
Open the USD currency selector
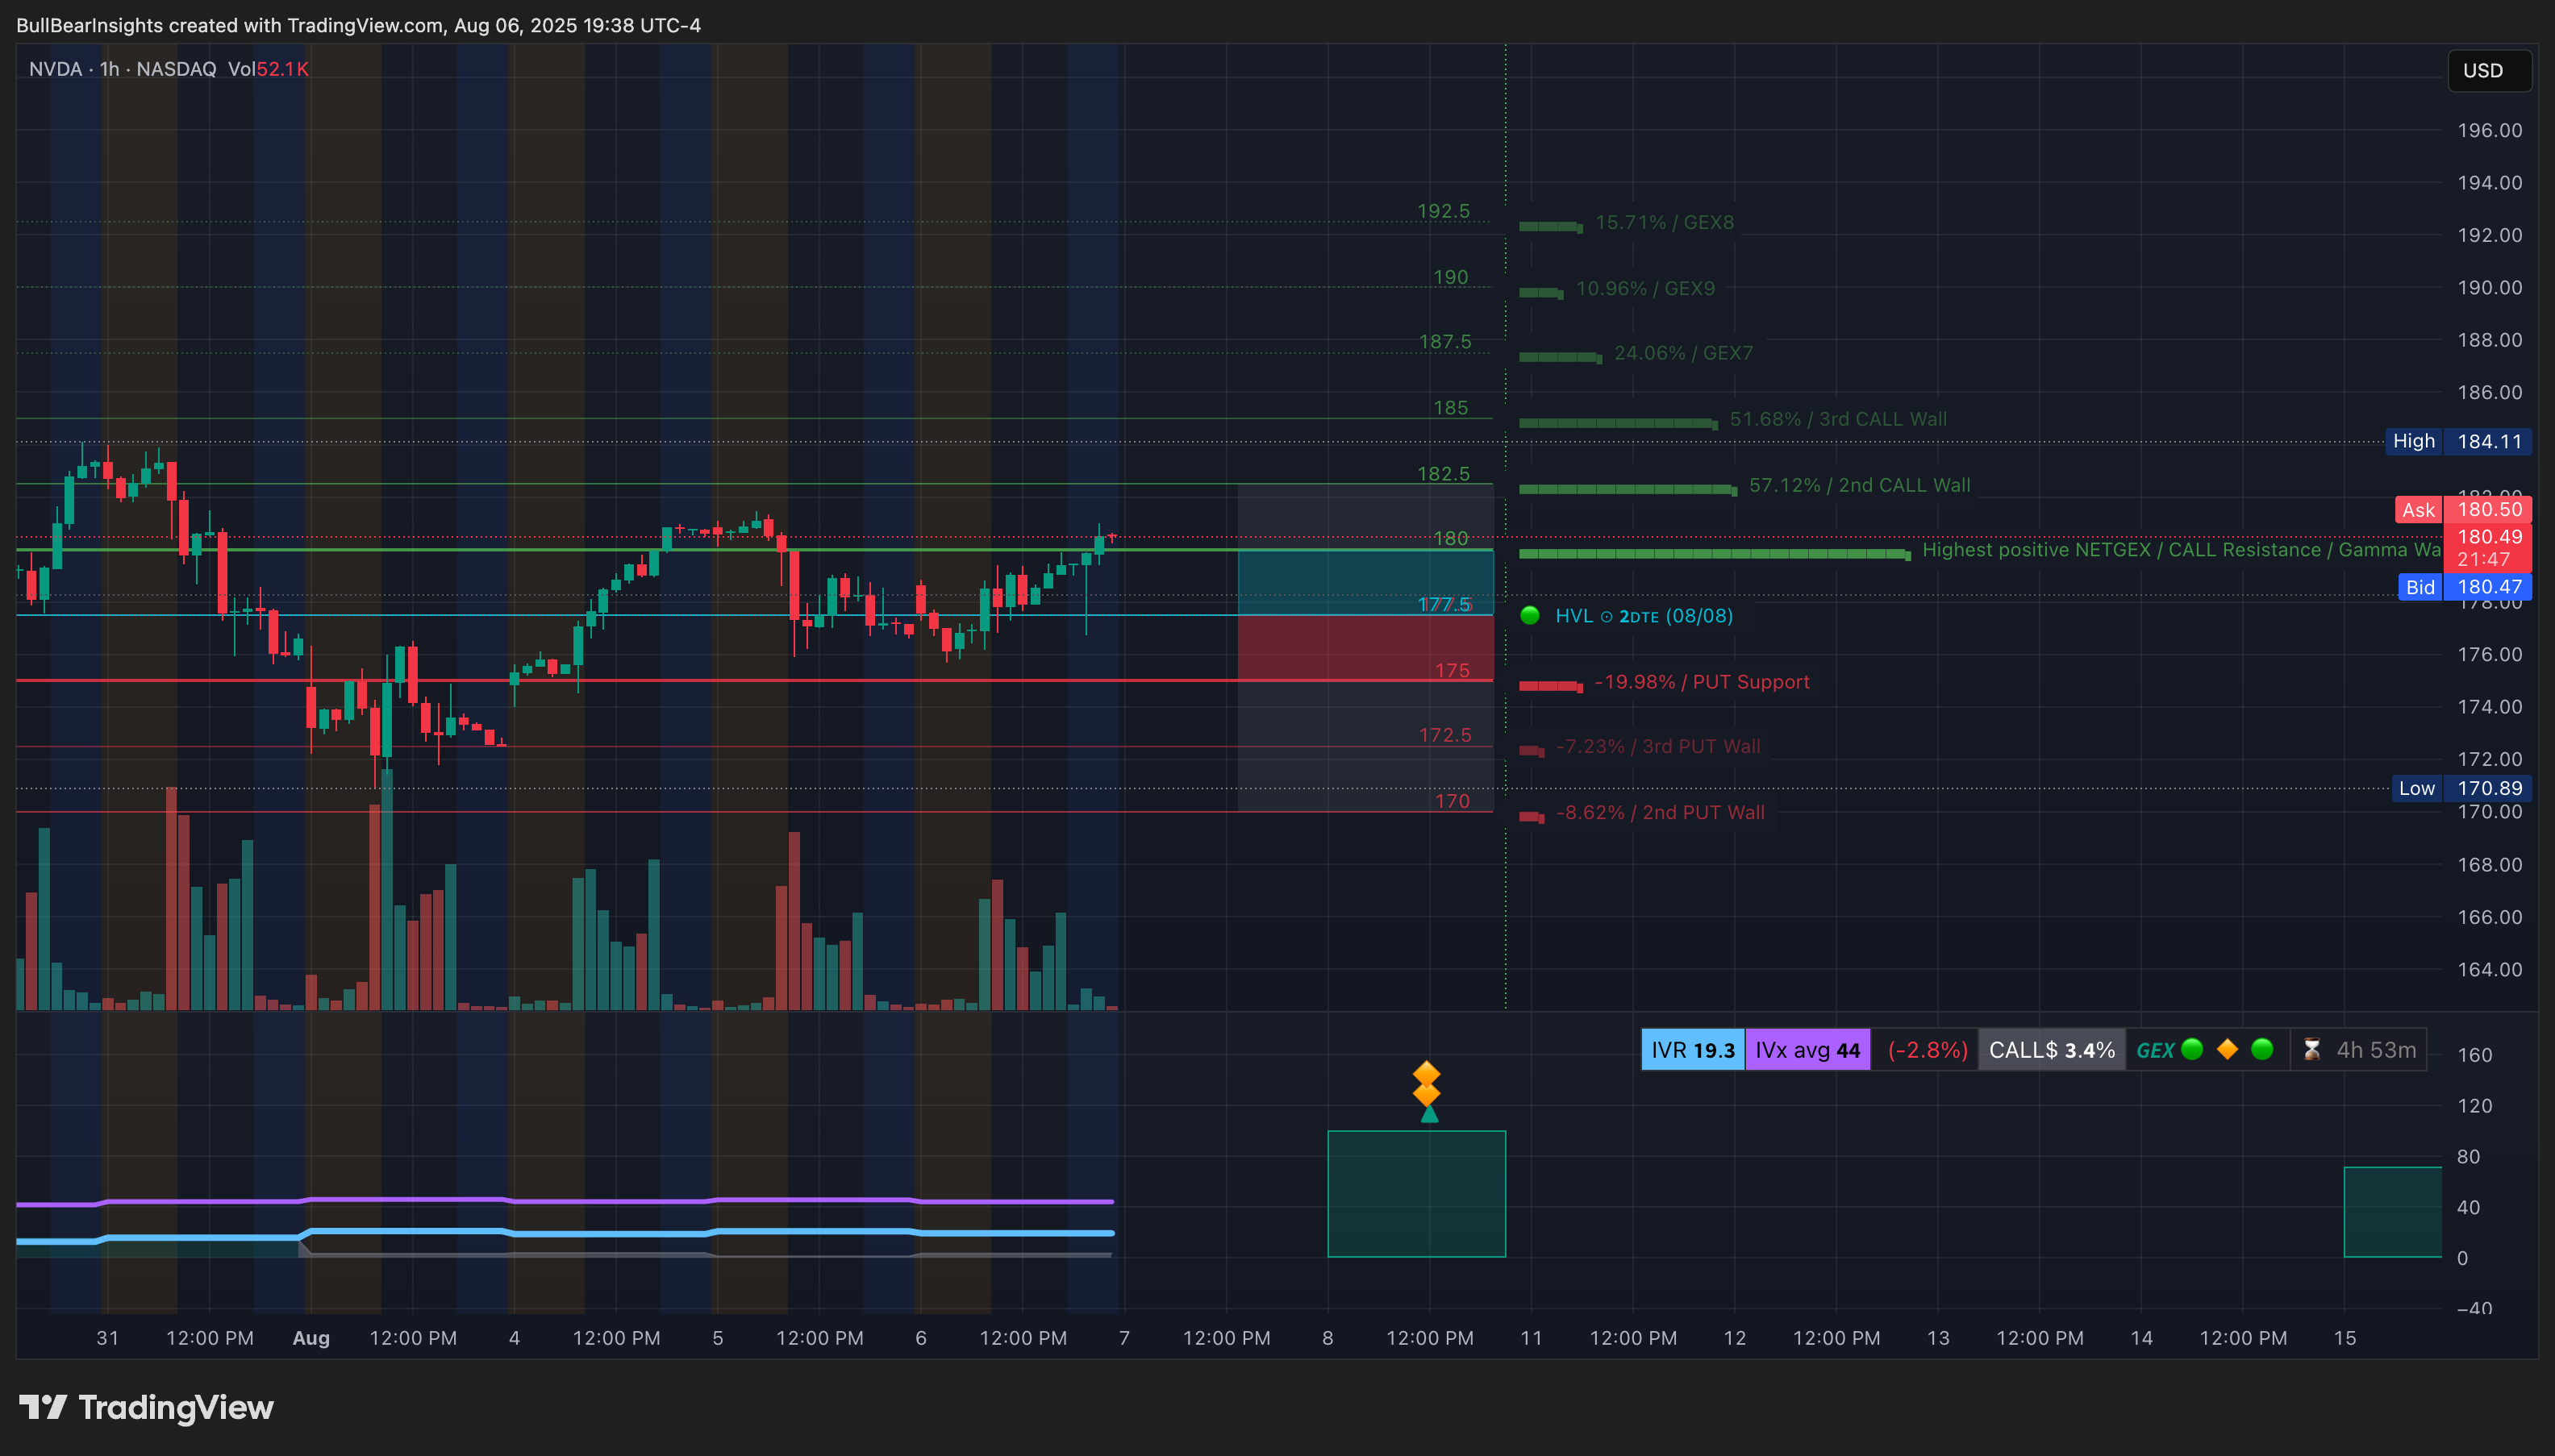2489,70
